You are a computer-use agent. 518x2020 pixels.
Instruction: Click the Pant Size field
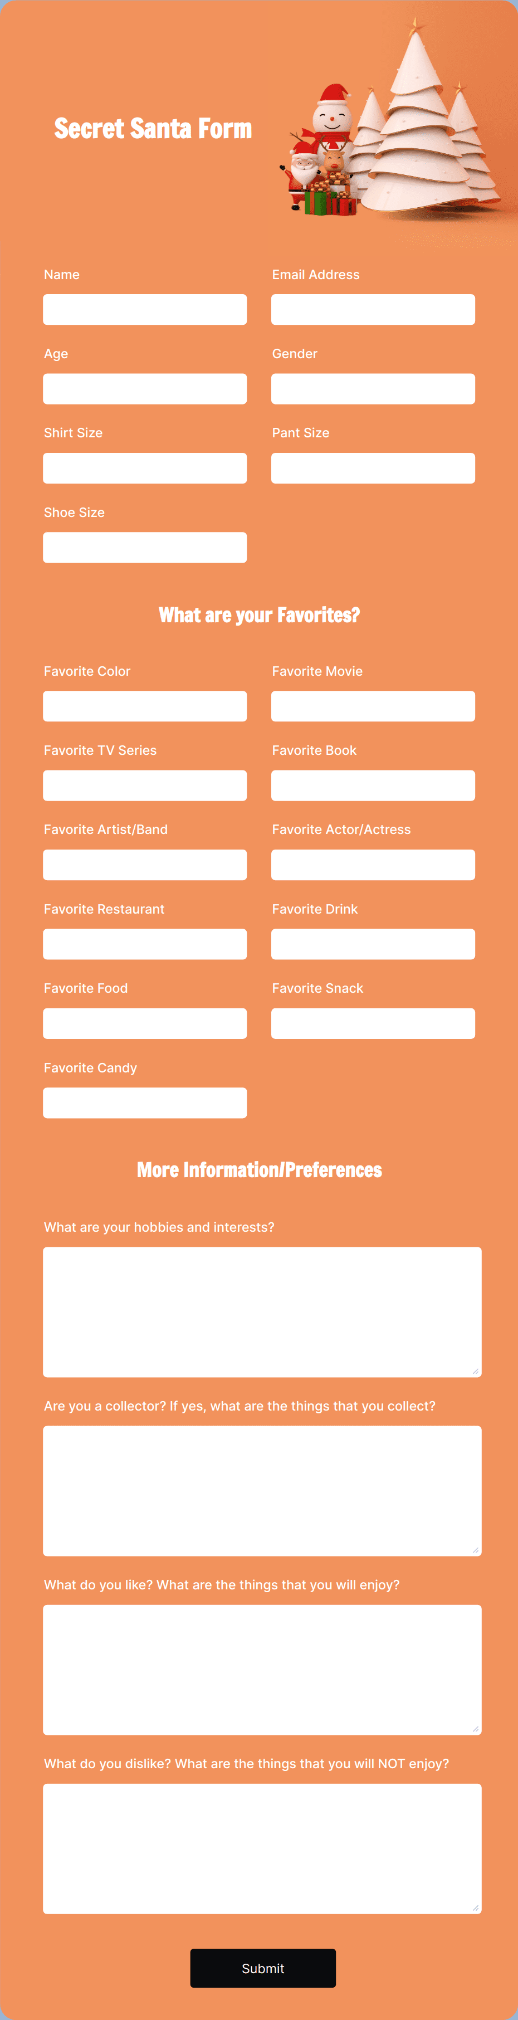point(373,468)
